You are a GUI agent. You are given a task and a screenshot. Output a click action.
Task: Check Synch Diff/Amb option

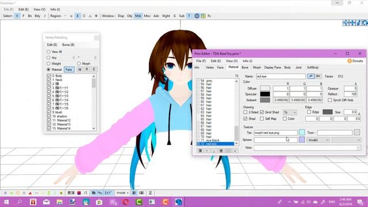click(329, 100)
